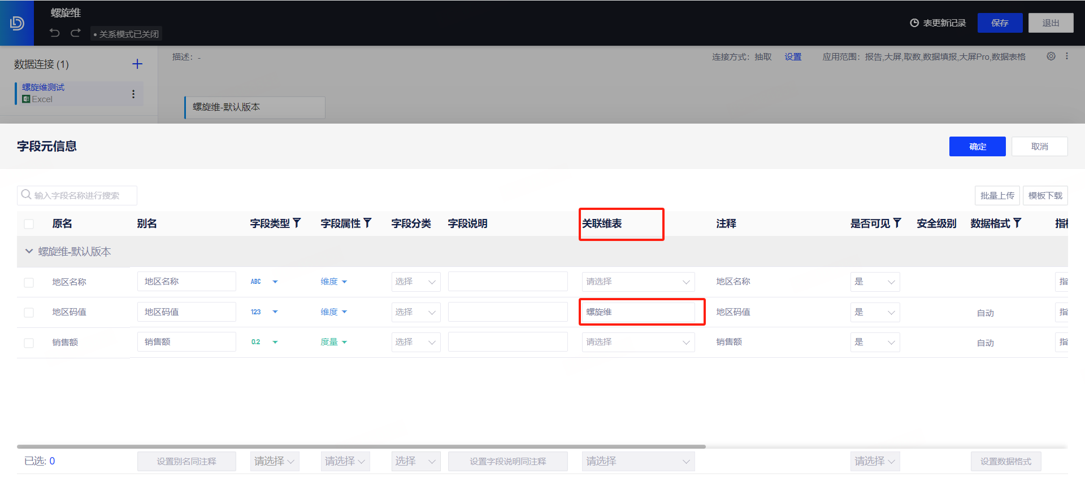
Task: Click filter icon next to 字段属性
Action: (367, 223)
